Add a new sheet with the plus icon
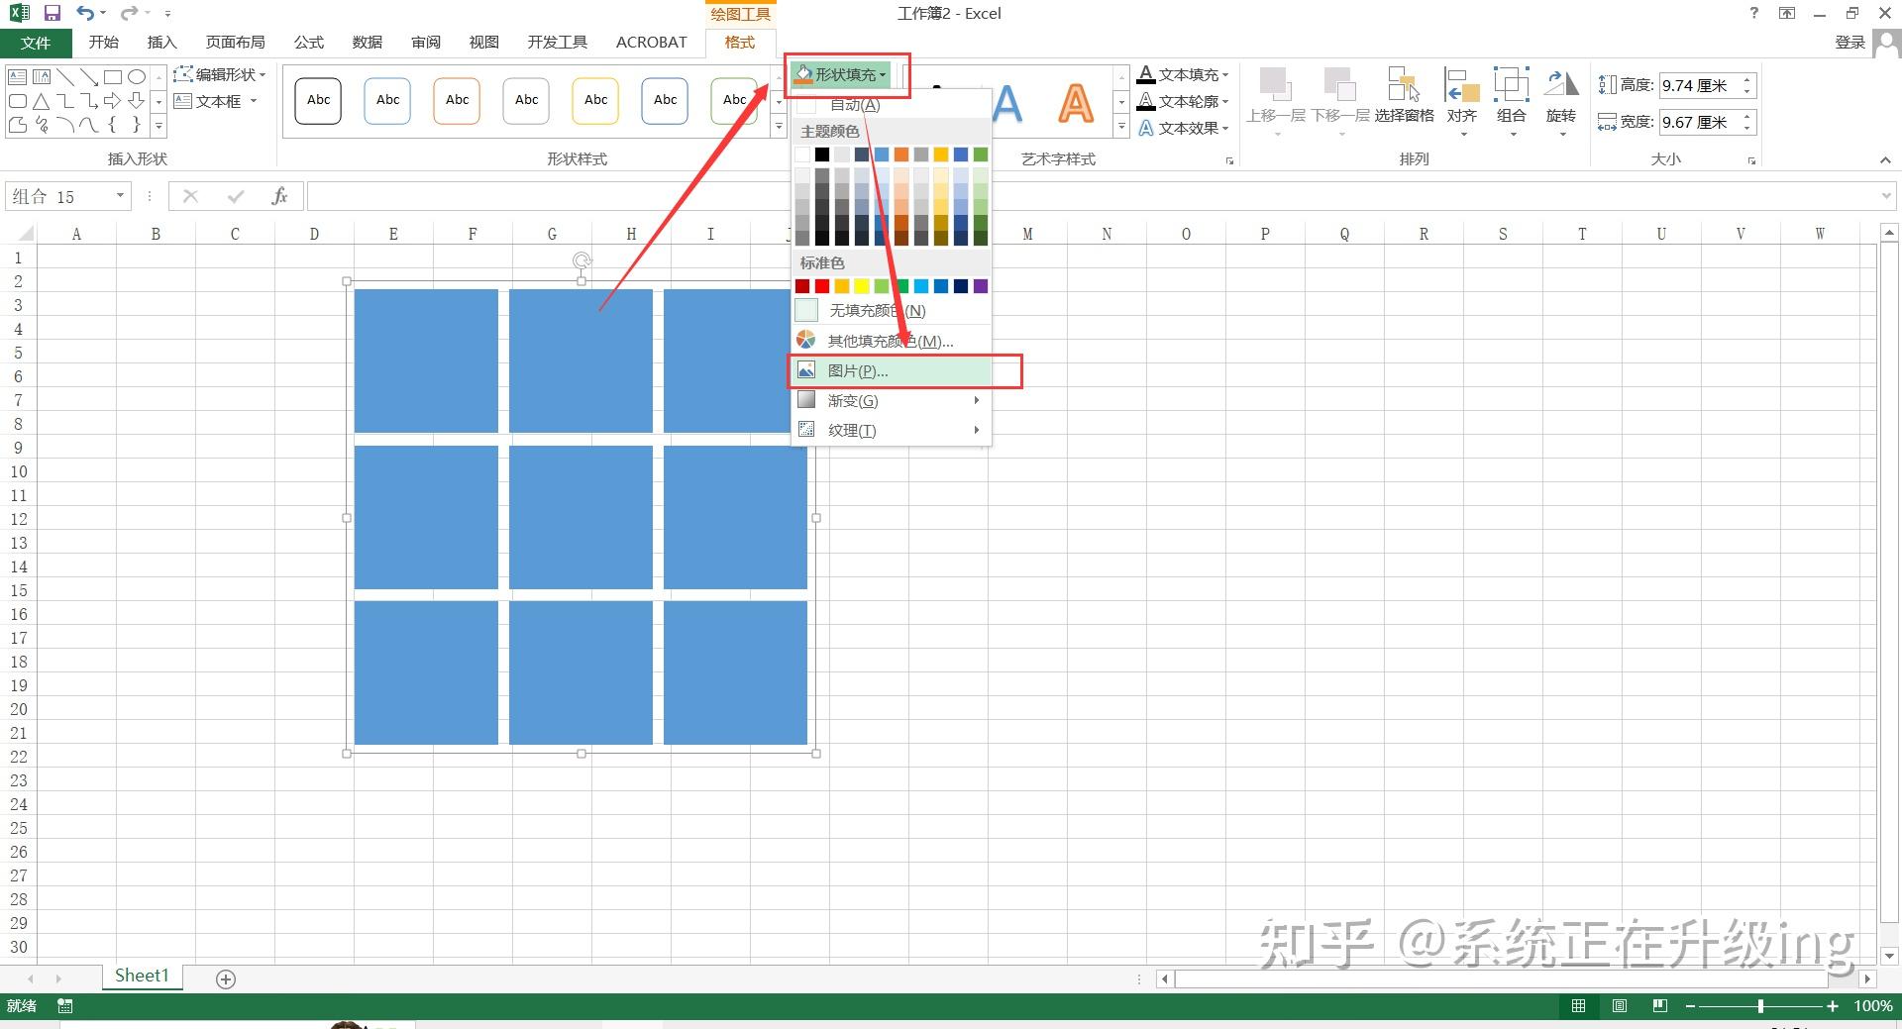 (226, 978)
